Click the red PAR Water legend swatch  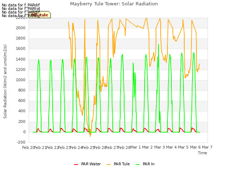pyautogui.click(x=76, y=165)
